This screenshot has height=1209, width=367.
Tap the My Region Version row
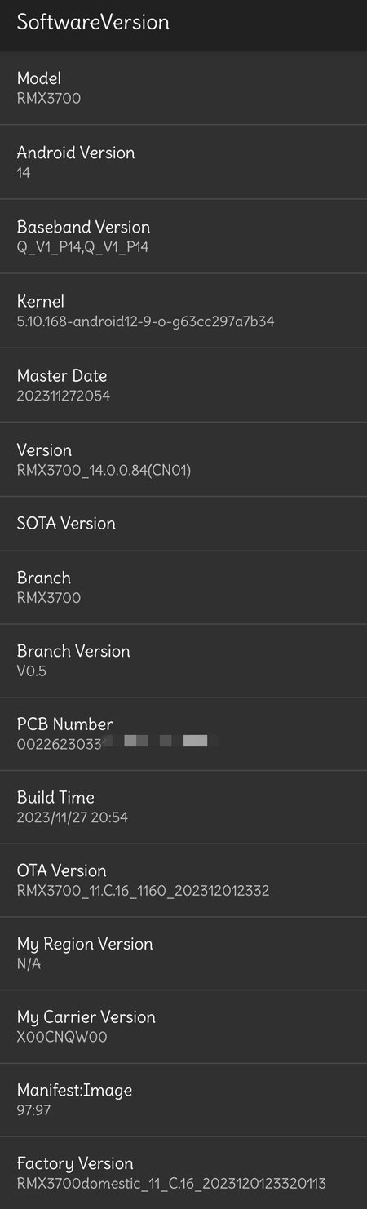click(183, 954)
